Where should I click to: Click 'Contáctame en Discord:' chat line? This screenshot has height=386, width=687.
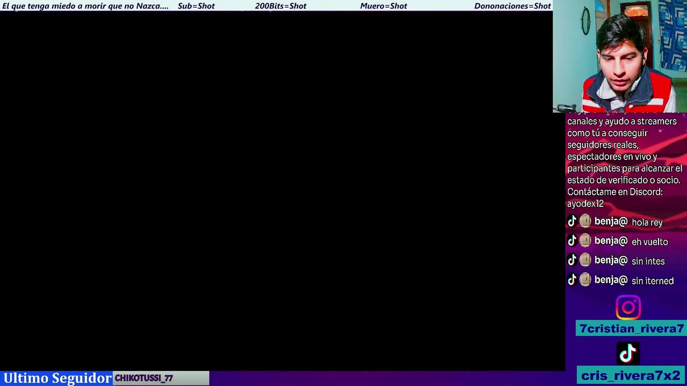pyautogui.click(x=615, y=192)
